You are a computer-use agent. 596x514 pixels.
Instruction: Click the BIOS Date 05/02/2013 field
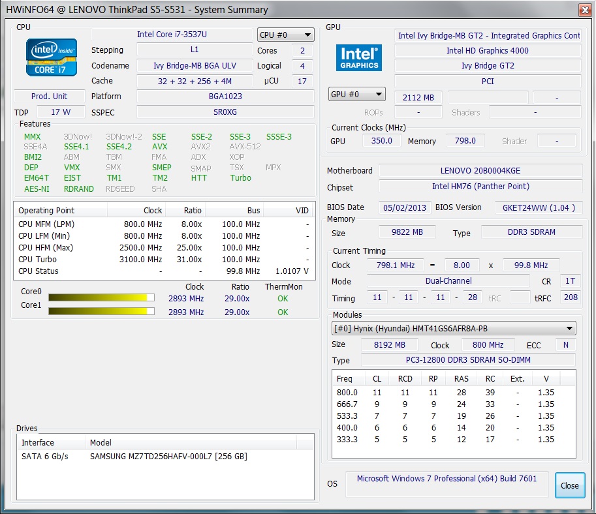tap(405, 208)
